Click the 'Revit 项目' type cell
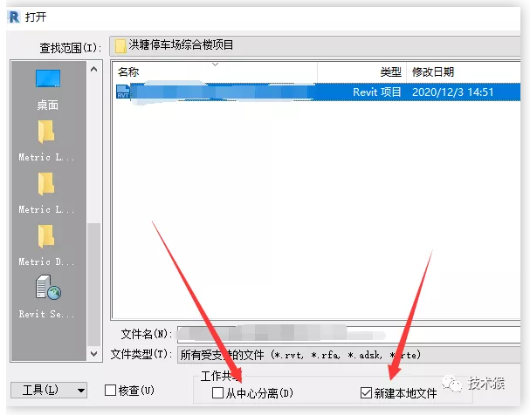The image size is (530, 415). 377,92
